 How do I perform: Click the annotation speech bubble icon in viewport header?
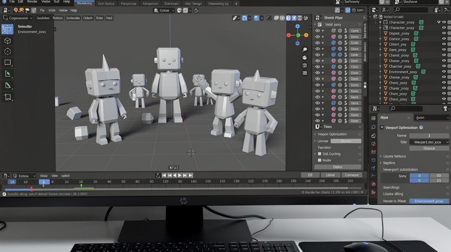tap(276, 18)
